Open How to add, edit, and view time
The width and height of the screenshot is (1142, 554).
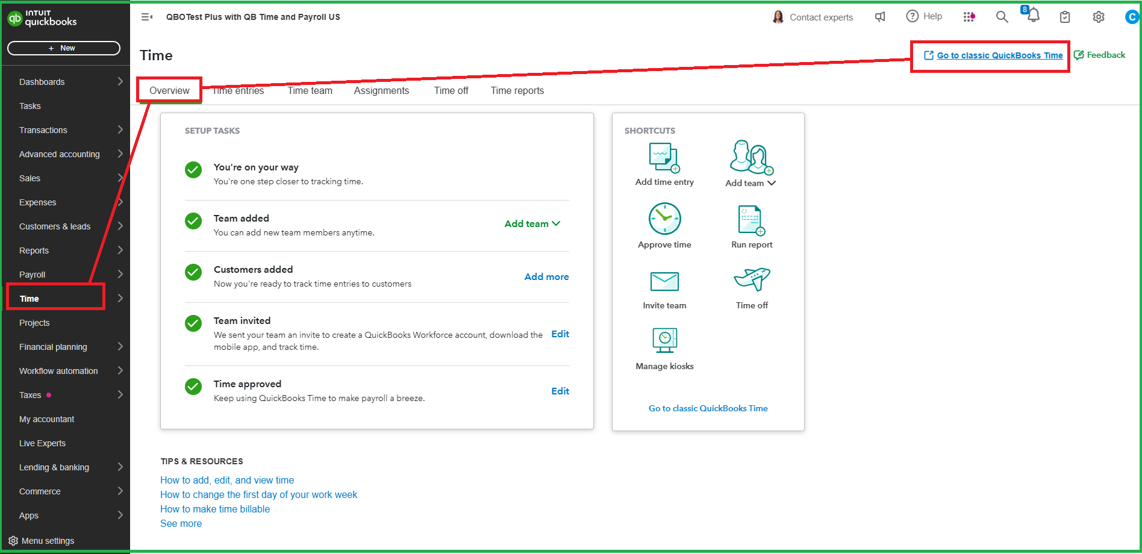[227, 480]
